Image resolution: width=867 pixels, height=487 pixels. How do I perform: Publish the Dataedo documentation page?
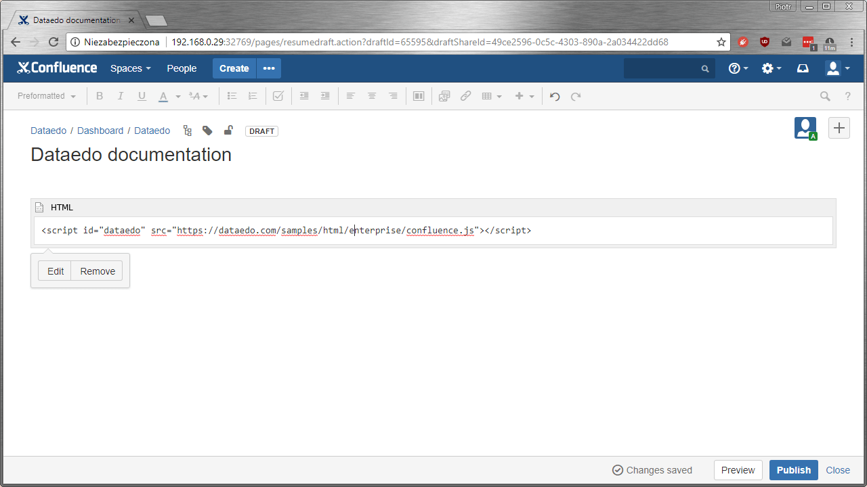[x=793, y=469]
